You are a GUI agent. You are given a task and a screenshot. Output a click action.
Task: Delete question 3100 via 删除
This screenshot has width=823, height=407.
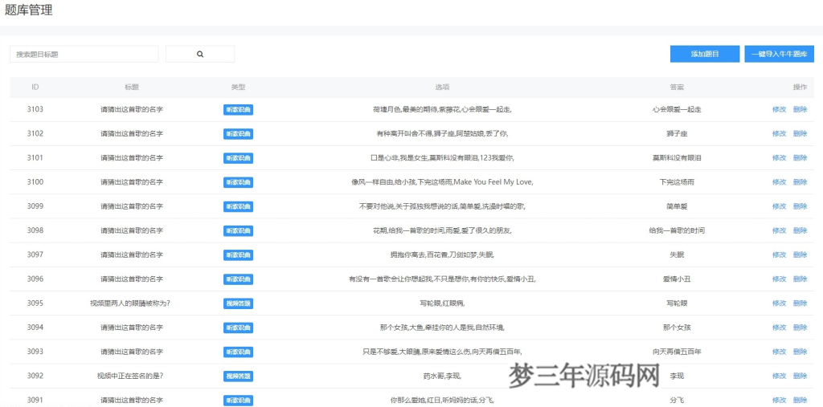800,182
